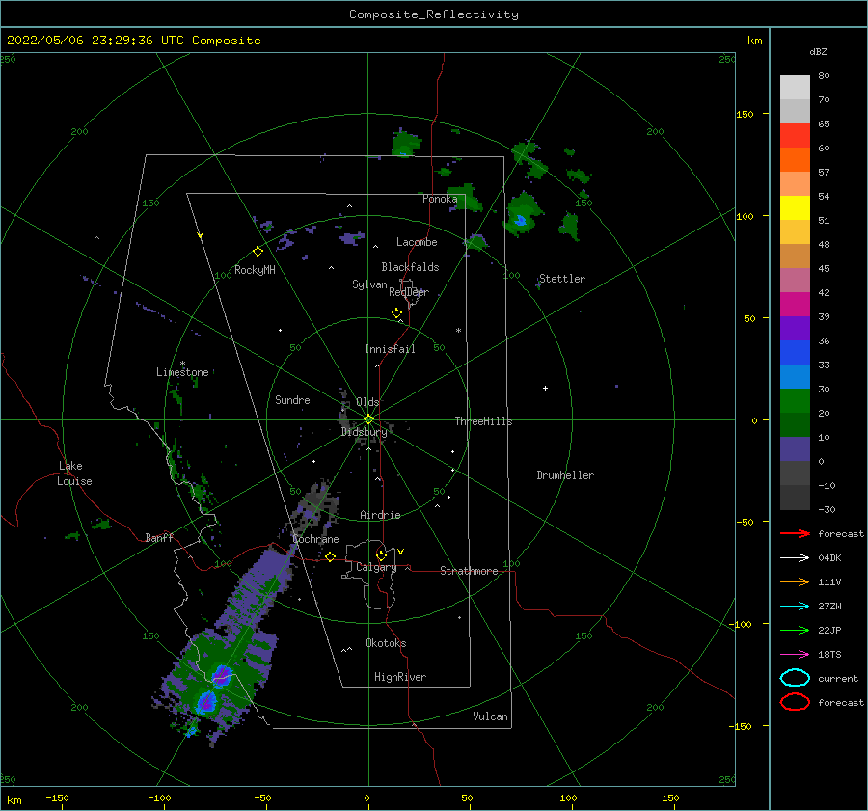
Task: Click the Banff label
Action: (159, 537)
